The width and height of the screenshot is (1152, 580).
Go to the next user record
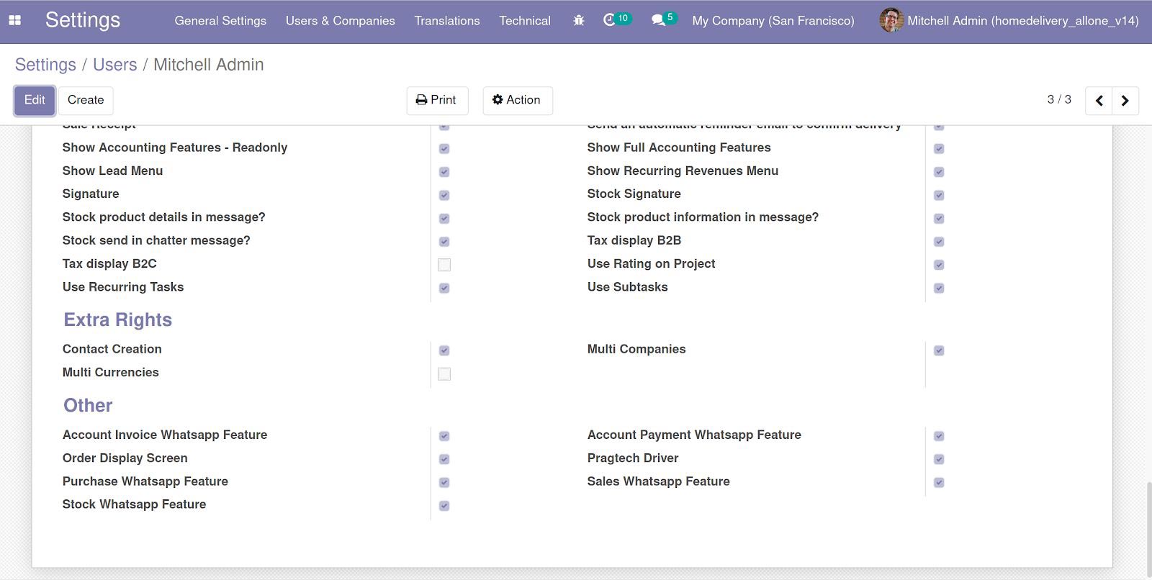(1125, 101)
